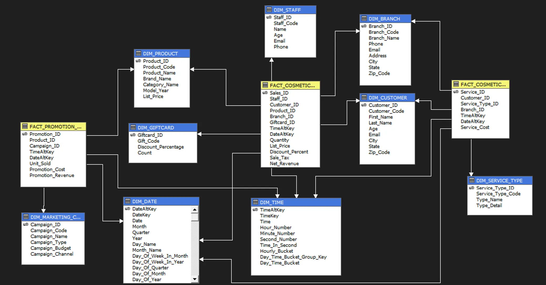The height and width of the screenshot is (285, 546).
Task: Select the Brand_Name column in DIM_PRODUCT
Action: coord(157,79)
